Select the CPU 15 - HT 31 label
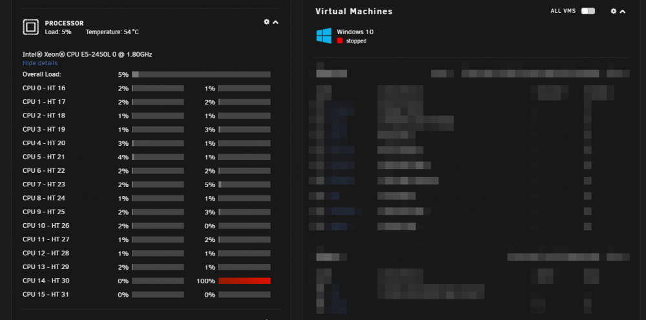The width and height of the screenshot is (646, 320). [x=46, y=294]
